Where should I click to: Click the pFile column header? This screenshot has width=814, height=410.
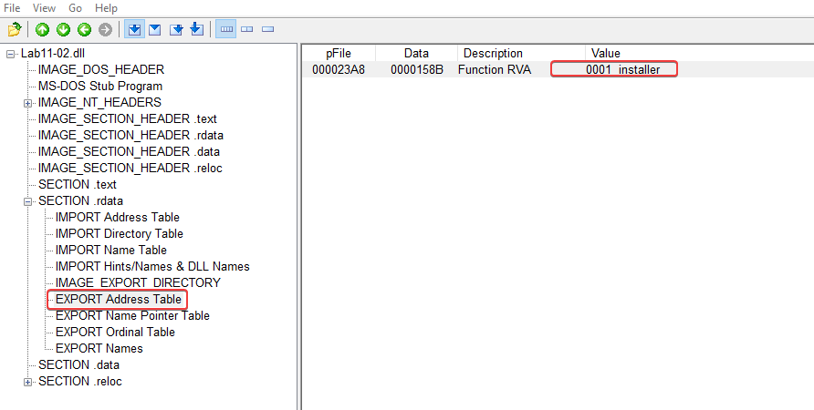point(339,54)
